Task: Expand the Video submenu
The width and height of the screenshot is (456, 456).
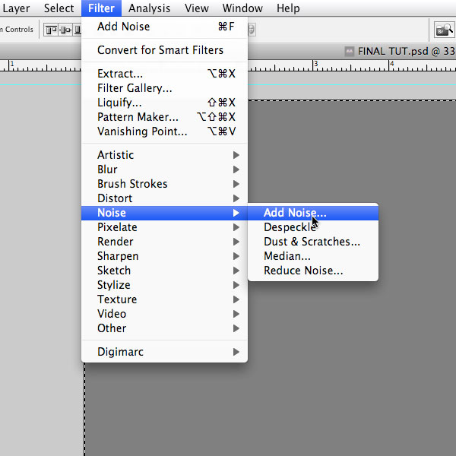Action: pyautogui.click(x=165, y=314)
